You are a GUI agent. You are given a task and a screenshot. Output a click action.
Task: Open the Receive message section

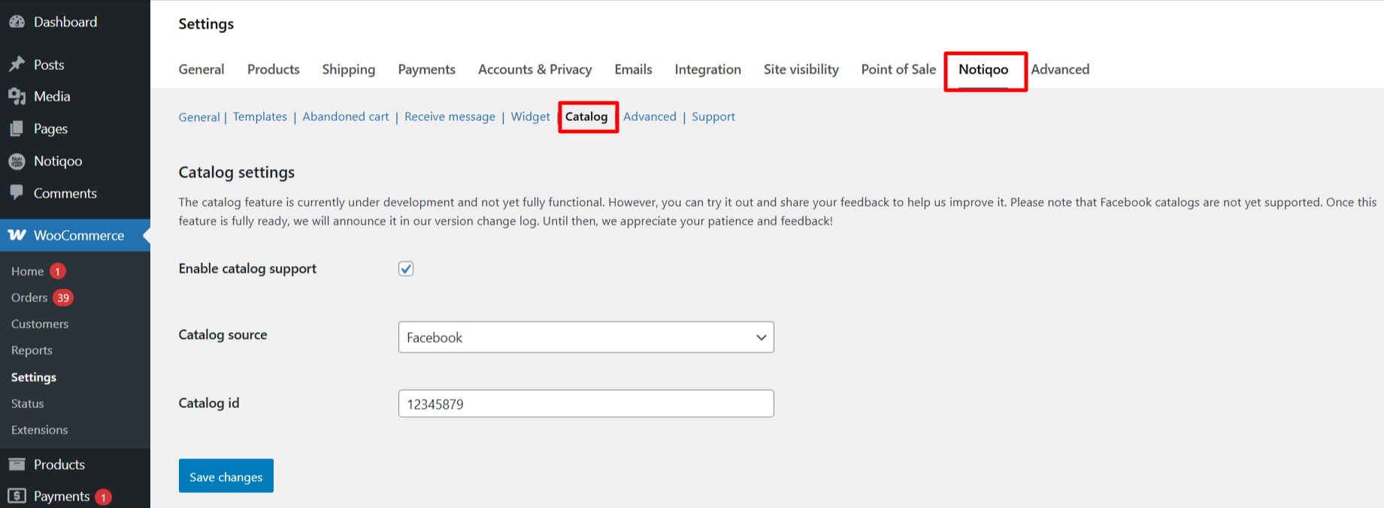450,116
